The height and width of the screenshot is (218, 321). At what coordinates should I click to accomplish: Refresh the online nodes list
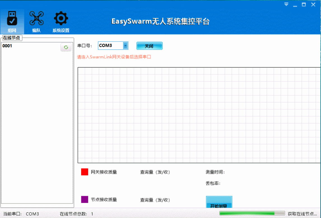click(66, 47)
